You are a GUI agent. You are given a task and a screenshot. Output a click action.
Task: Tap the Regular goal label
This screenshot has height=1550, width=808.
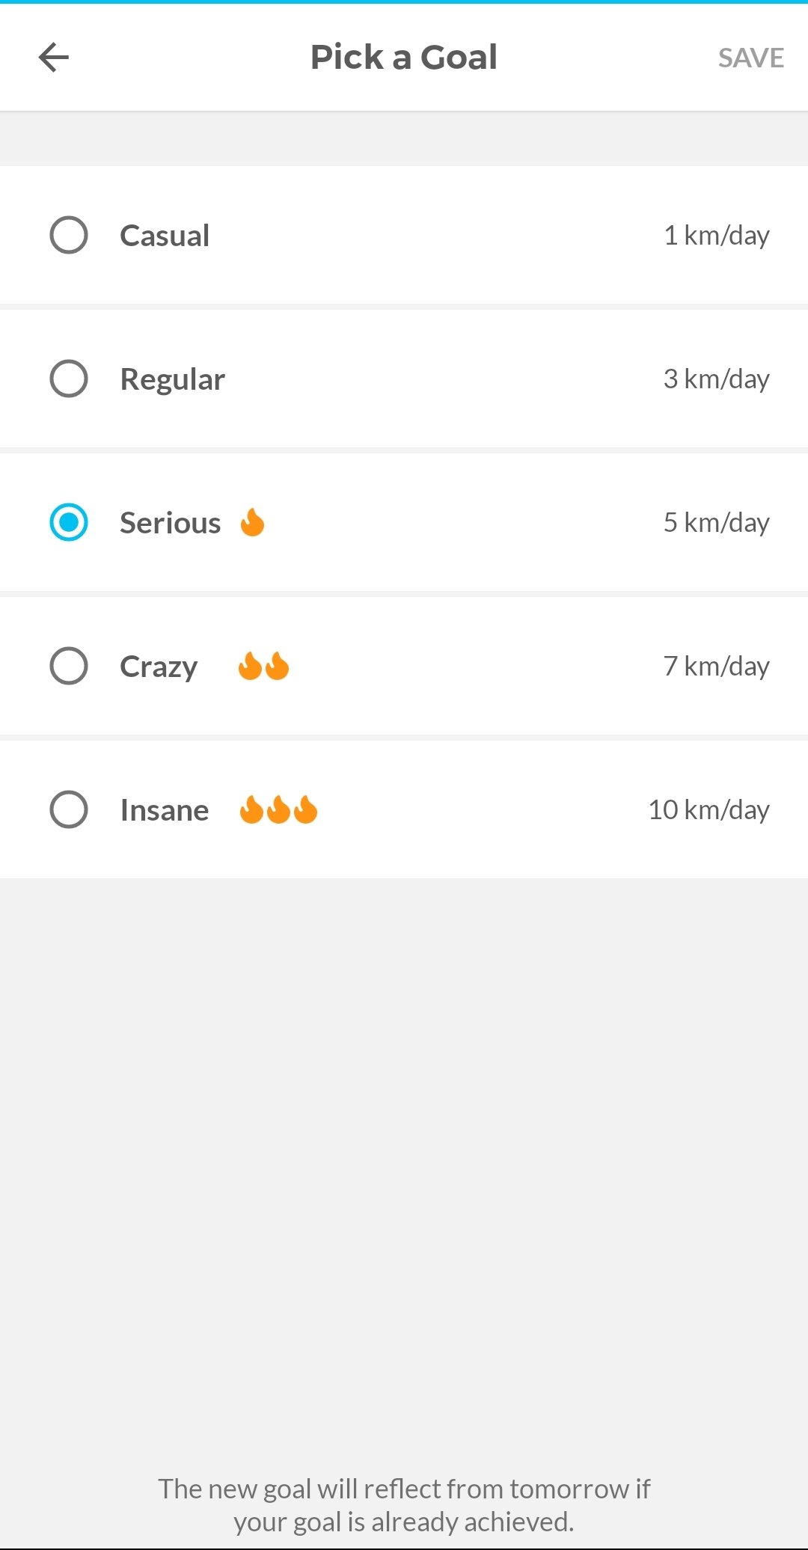pos(172,379)
